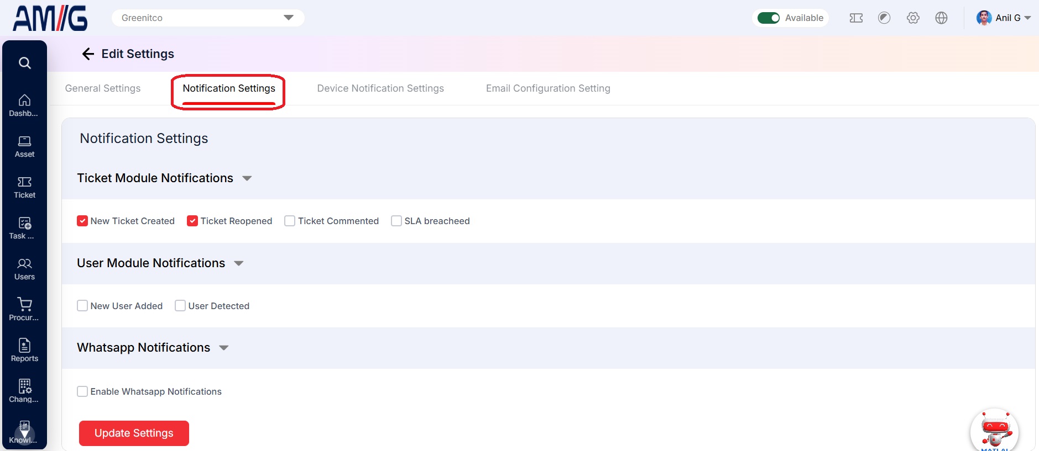Open the Procurement cart module
This screenshot has width=1039, height=451.
point(24,310)
